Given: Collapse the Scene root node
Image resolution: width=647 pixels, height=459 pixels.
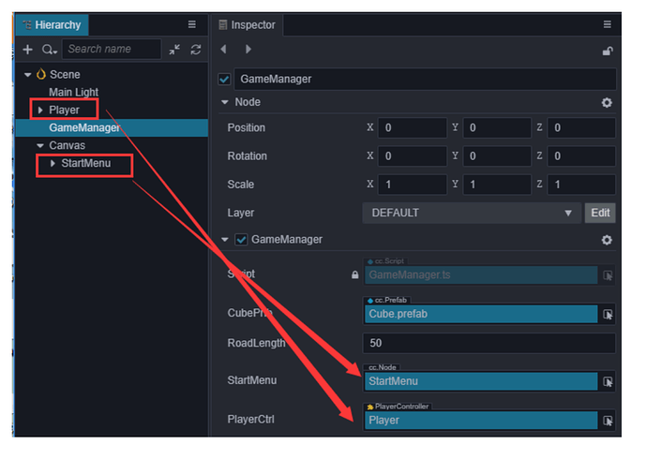Looking at the screenshot, I should click(x=27, y=75).
